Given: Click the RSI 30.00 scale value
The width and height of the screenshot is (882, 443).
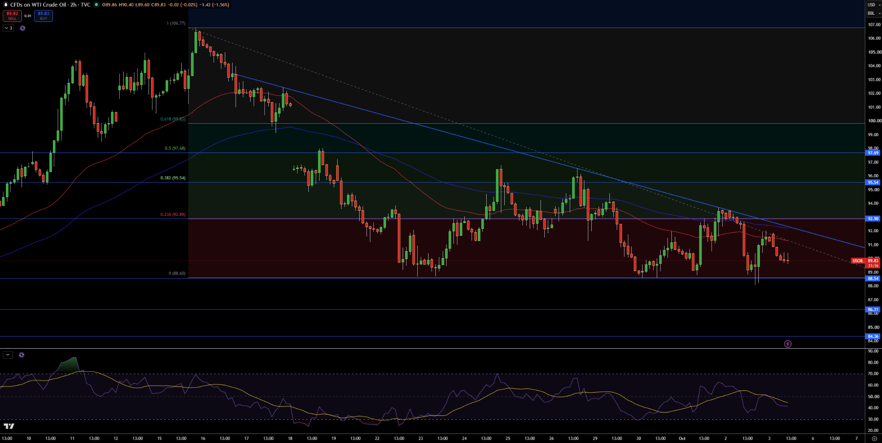Looking at the screenshot, I should [873, 419].
